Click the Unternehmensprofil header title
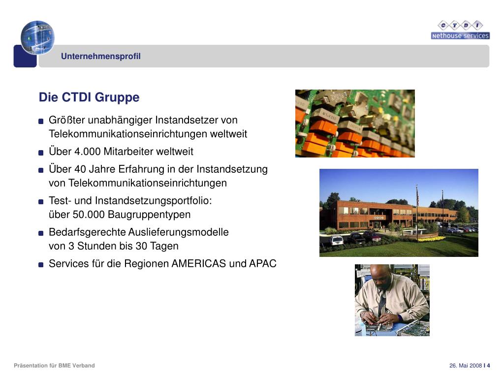 point(100,56)
